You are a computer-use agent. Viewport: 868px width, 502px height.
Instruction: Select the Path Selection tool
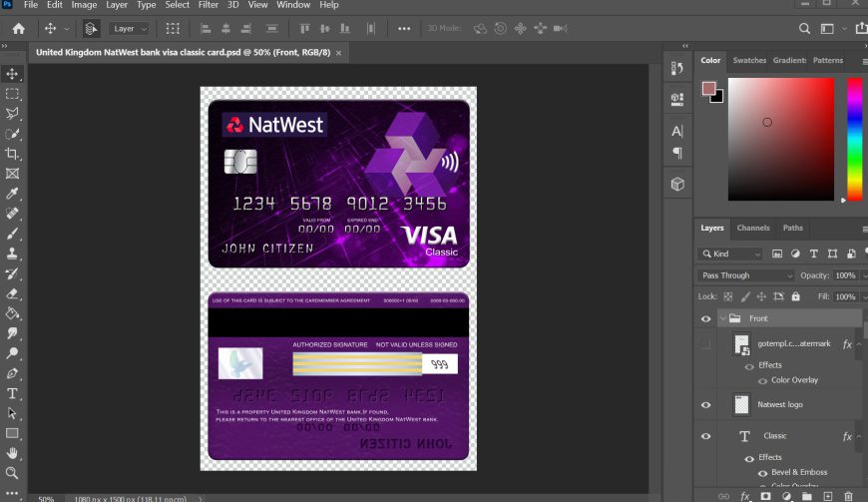(12, 413)
